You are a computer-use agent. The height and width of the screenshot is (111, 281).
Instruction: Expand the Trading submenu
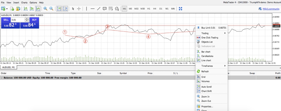click(x=212, y=33)
